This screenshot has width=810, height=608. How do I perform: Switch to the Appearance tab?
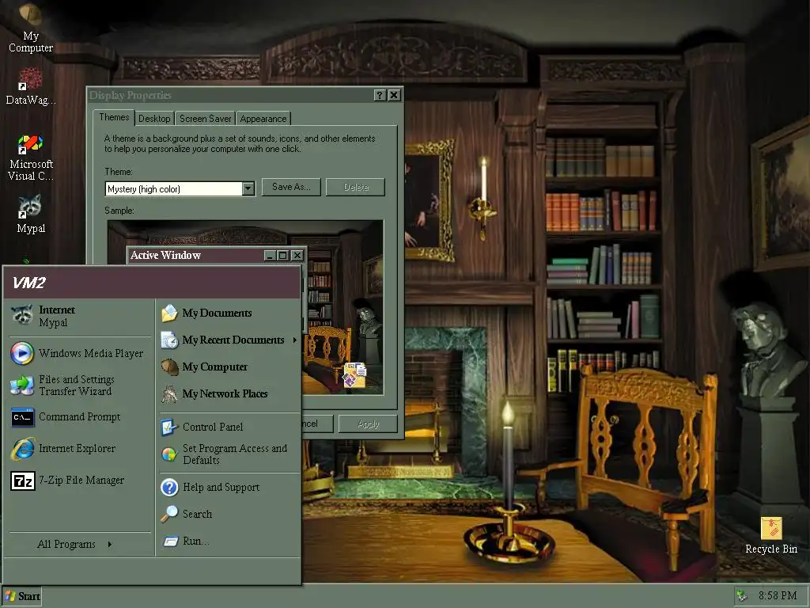[263, 119]
